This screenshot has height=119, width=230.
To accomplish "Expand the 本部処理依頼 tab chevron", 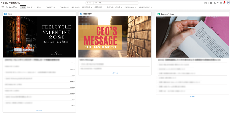I will pos(91,7).
